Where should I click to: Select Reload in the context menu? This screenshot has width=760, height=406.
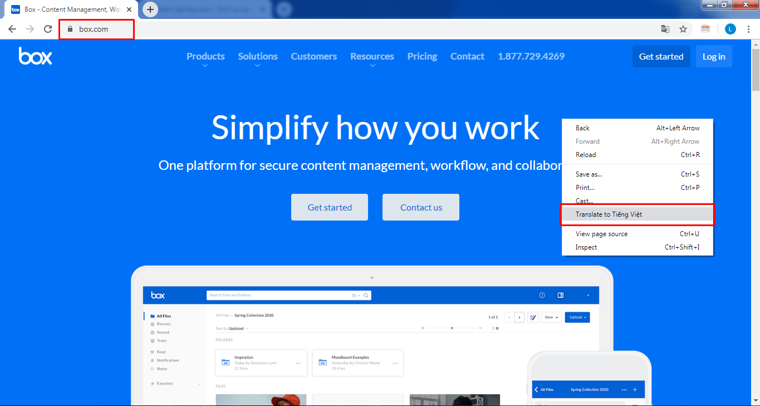(638, 155)
